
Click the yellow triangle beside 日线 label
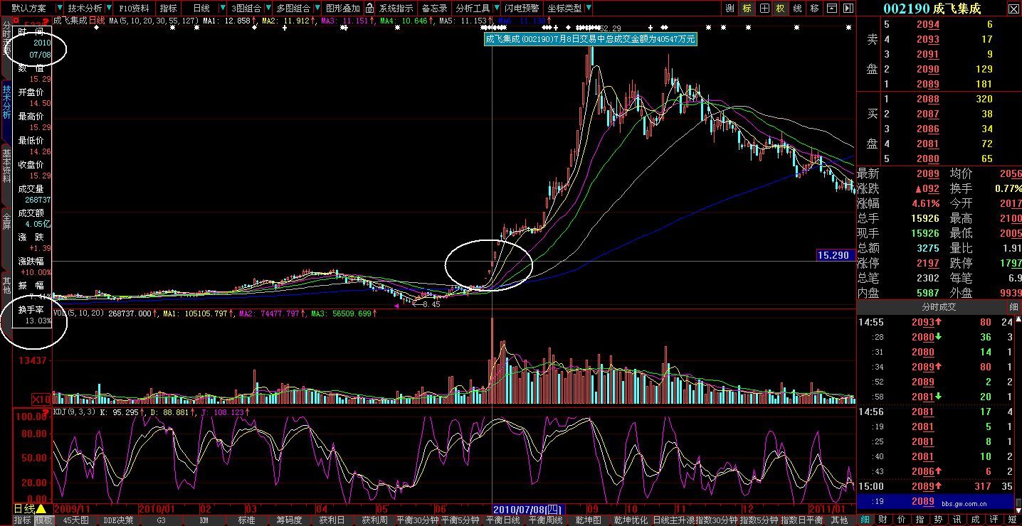pos(41,509)
